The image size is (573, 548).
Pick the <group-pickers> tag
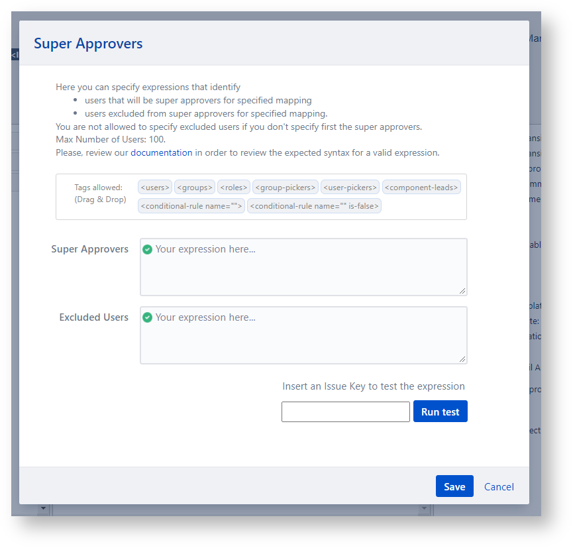pos(285,188)
